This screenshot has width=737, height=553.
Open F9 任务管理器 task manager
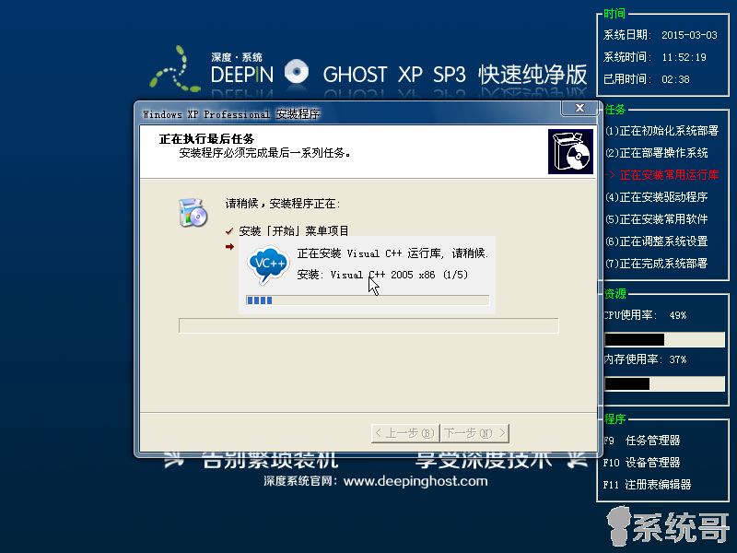coord(641,441)
